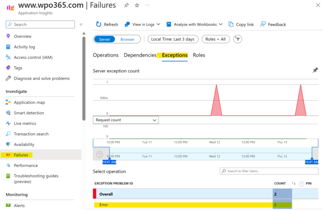This screenshot has height=210, width=323.
Task: Open the Request count dropdown
Action: pos(126,120)
